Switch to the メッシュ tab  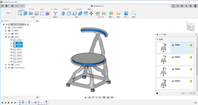point(42,9)
